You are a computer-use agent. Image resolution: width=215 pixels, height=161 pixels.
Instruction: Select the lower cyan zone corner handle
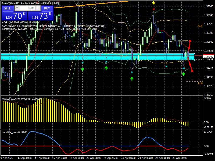[x=194, y=60]
